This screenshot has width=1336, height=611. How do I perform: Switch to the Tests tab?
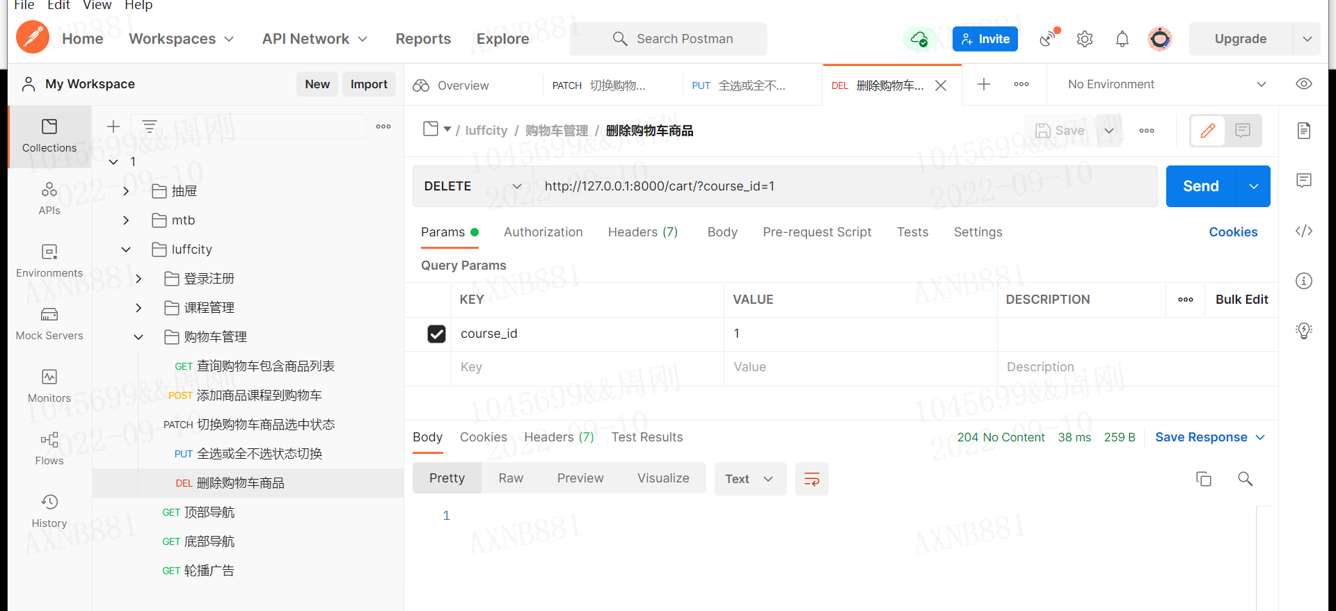click(x=913, y=232)
